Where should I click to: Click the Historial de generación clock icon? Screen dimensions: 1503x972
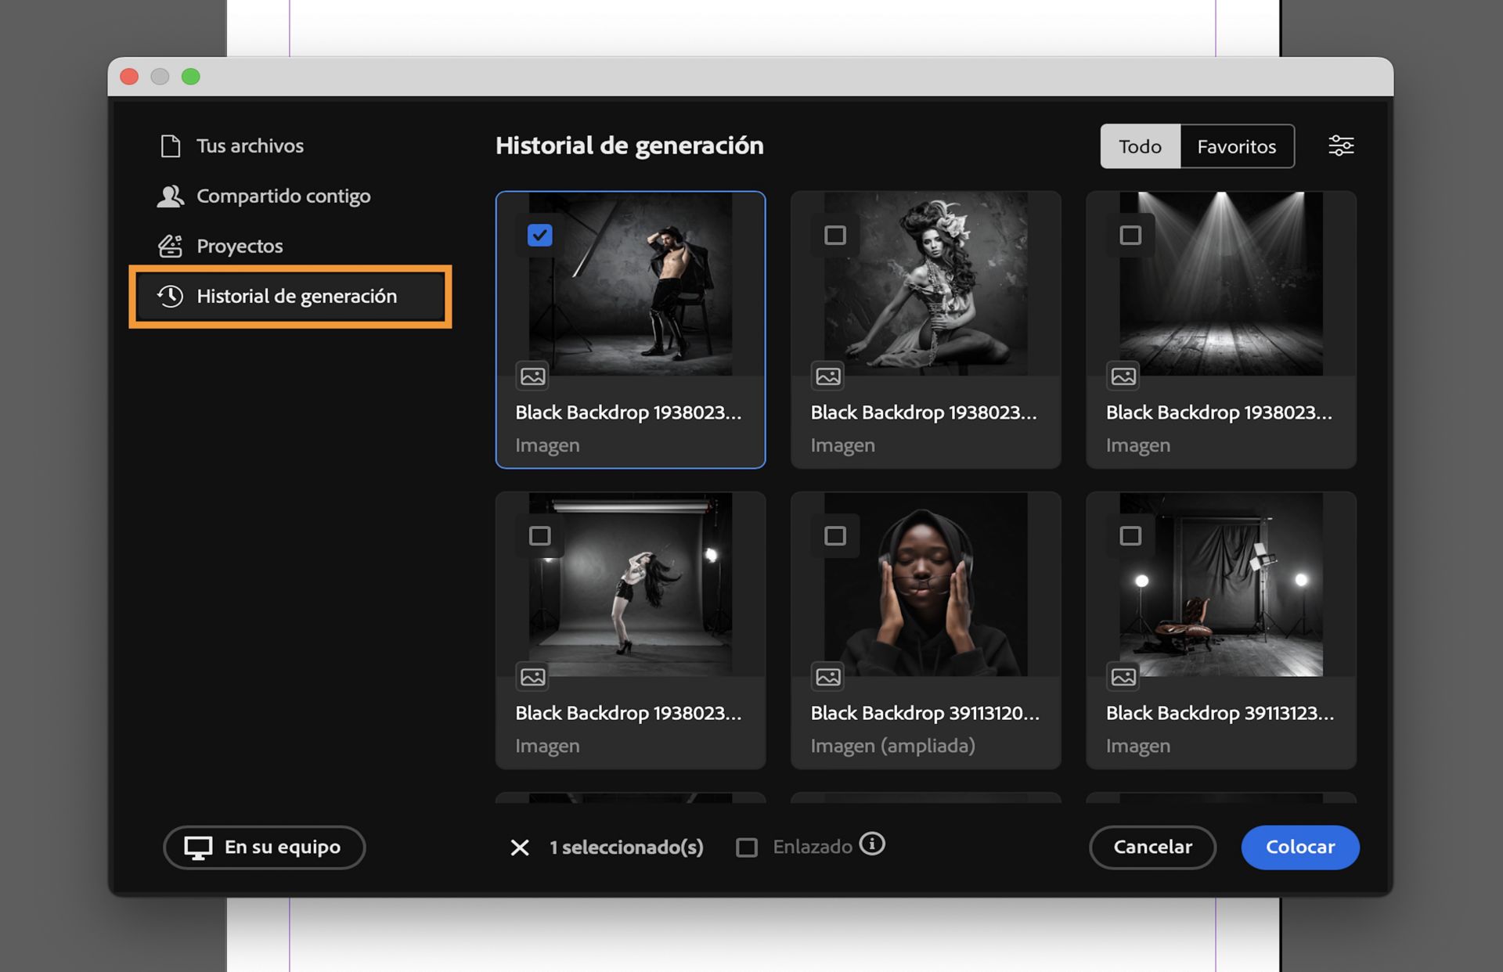pos(170,296)
